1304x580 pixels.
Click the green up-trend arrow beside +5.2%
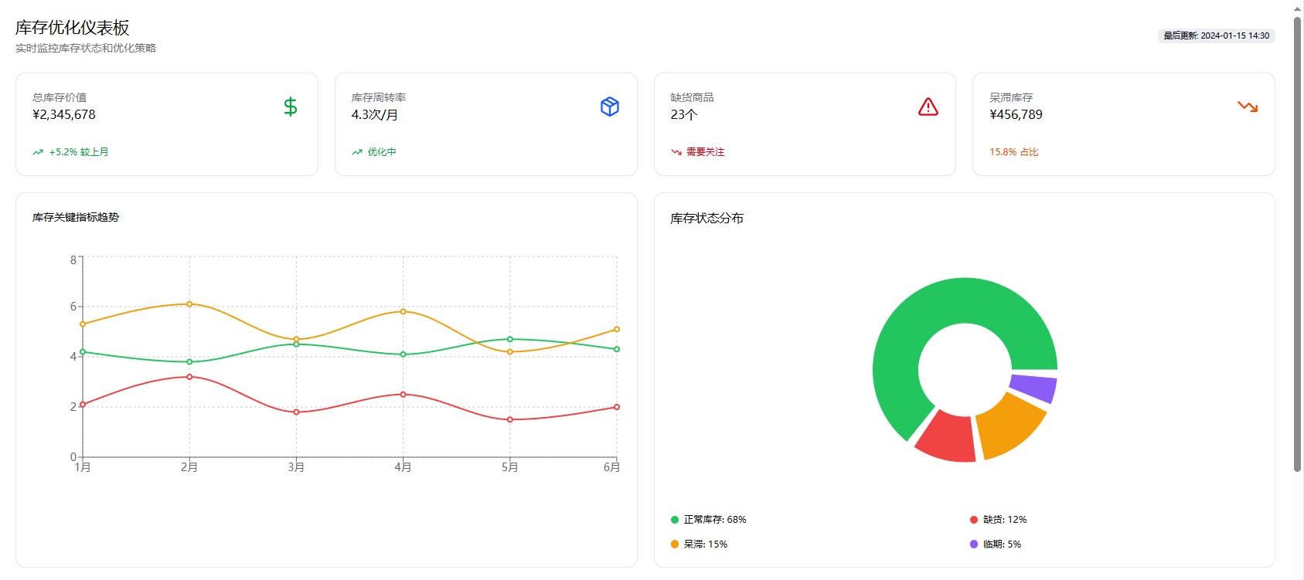pyautogui.click(x=38, y=152)
